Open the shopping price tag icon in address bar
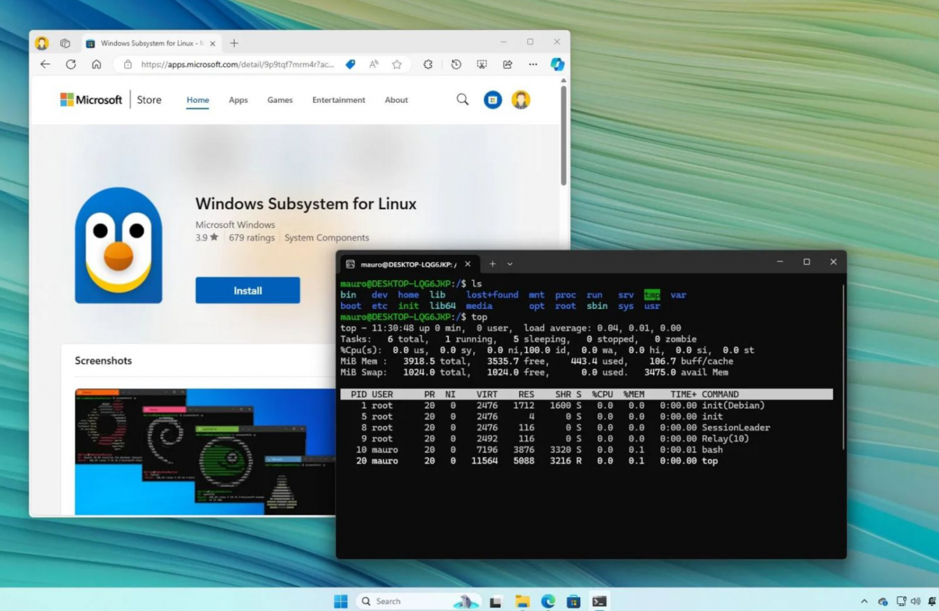939x611 pixels. [350, 64]
